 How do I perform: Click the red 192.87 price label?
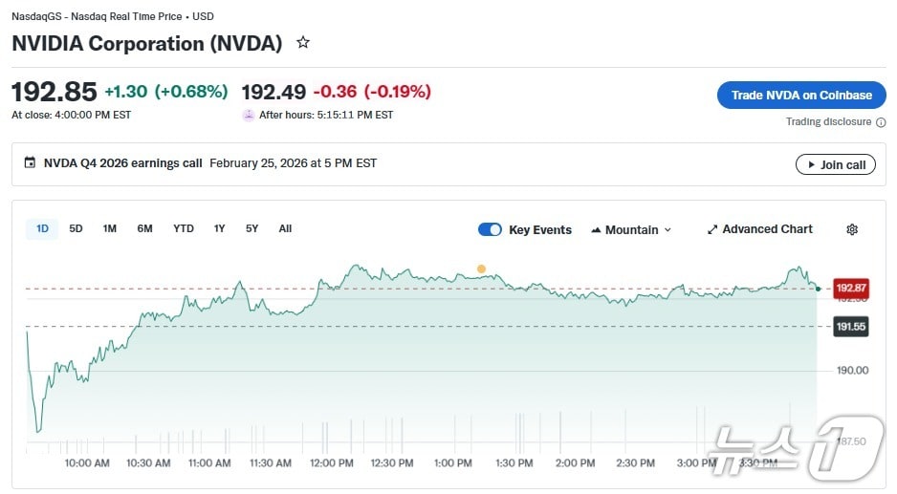(850, 288)
